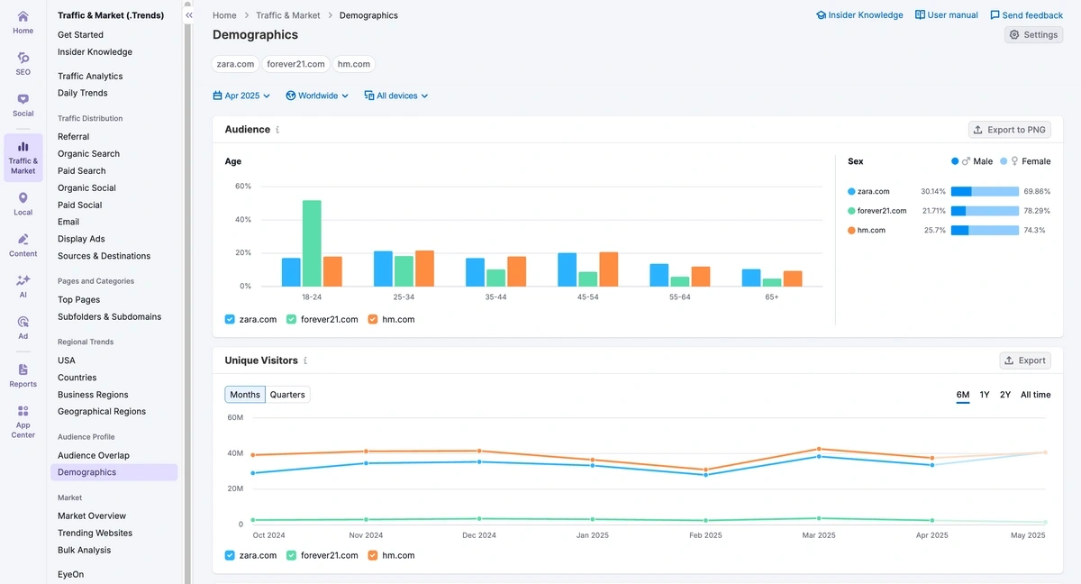The height and width of the screenshot is (584, 1081).
Task: Click the zara.com color dot in Sex panel
Action: point(851,192)
